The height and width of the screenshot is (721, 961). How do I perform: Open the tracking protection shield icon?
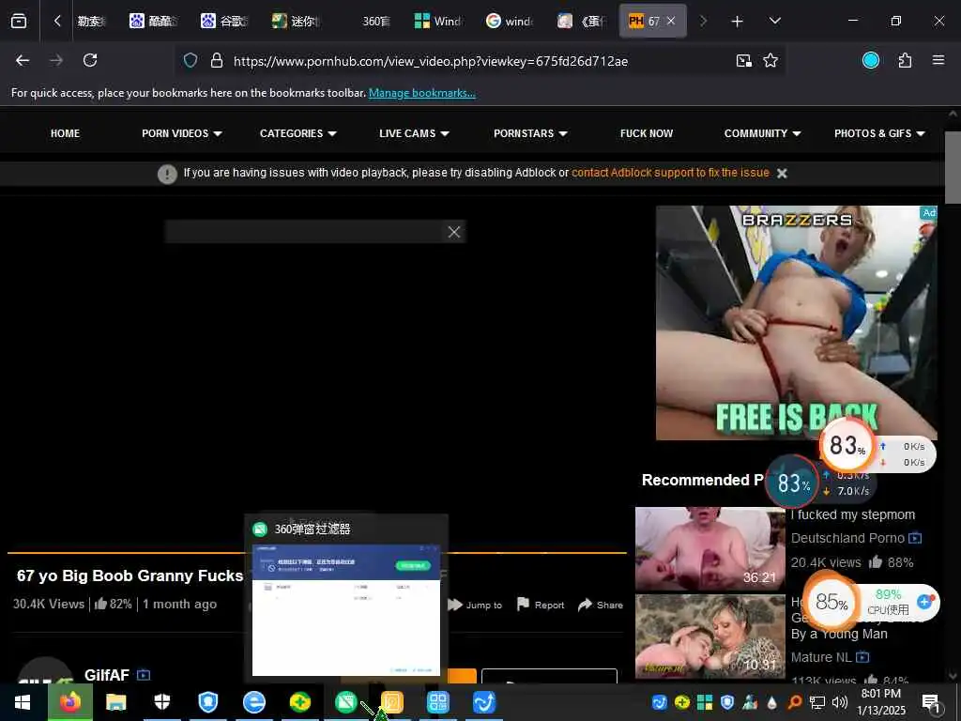(191, 60)
